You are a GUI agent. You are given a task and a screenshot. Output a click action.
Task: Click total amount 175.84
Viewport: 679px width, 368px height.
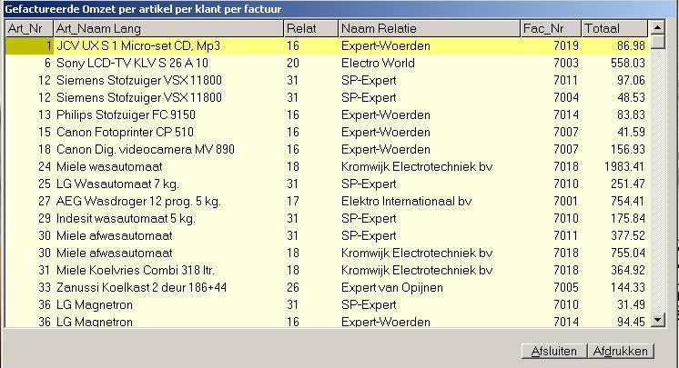(x=628, y=219)
